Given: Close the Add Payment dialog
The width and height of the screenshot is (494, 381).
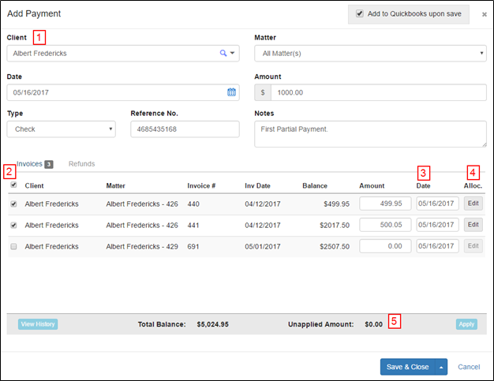Looking at the screenshot, I should point(485,14).
